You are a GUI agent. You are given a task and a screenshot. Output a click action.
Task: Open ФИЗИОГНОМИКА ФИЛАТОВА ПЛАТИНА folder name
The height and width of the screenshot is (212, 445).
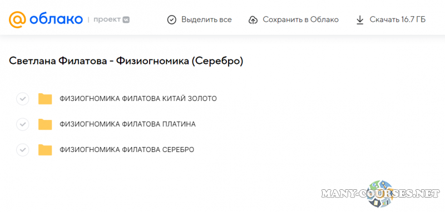127,124
